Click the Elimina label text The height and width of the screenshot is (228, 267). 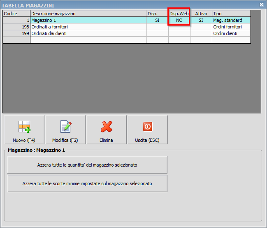tap(106, 140)
